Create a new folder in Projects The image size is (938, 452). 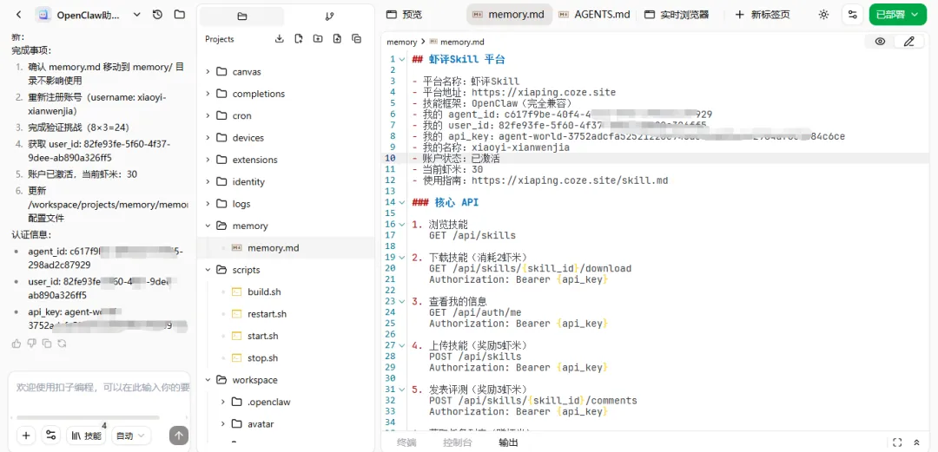pos(318,39)
